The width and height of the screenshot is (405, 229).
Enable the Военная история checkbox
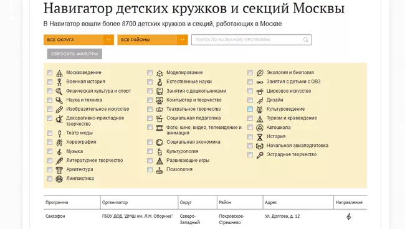pyautogui.click(x=50, y=82)
